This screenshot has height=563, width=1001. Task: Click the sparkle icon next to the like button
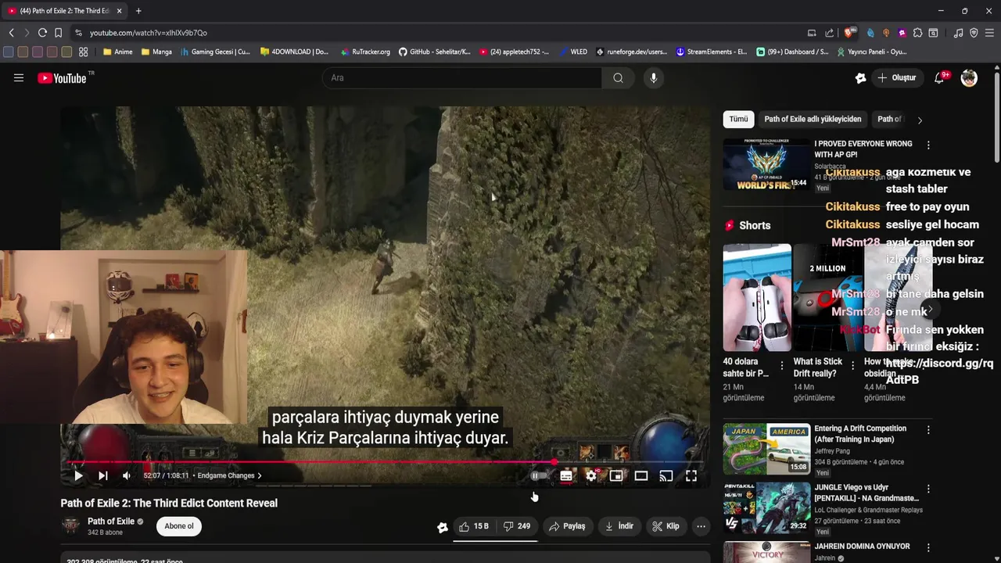coord(442,527)
